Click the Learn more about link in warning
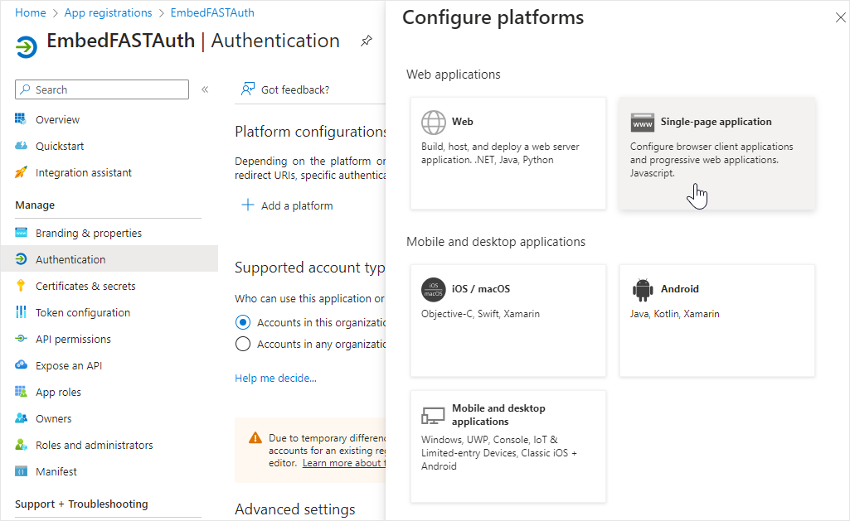The height and width of the screenshot is (521, 850). pos(343,463)
